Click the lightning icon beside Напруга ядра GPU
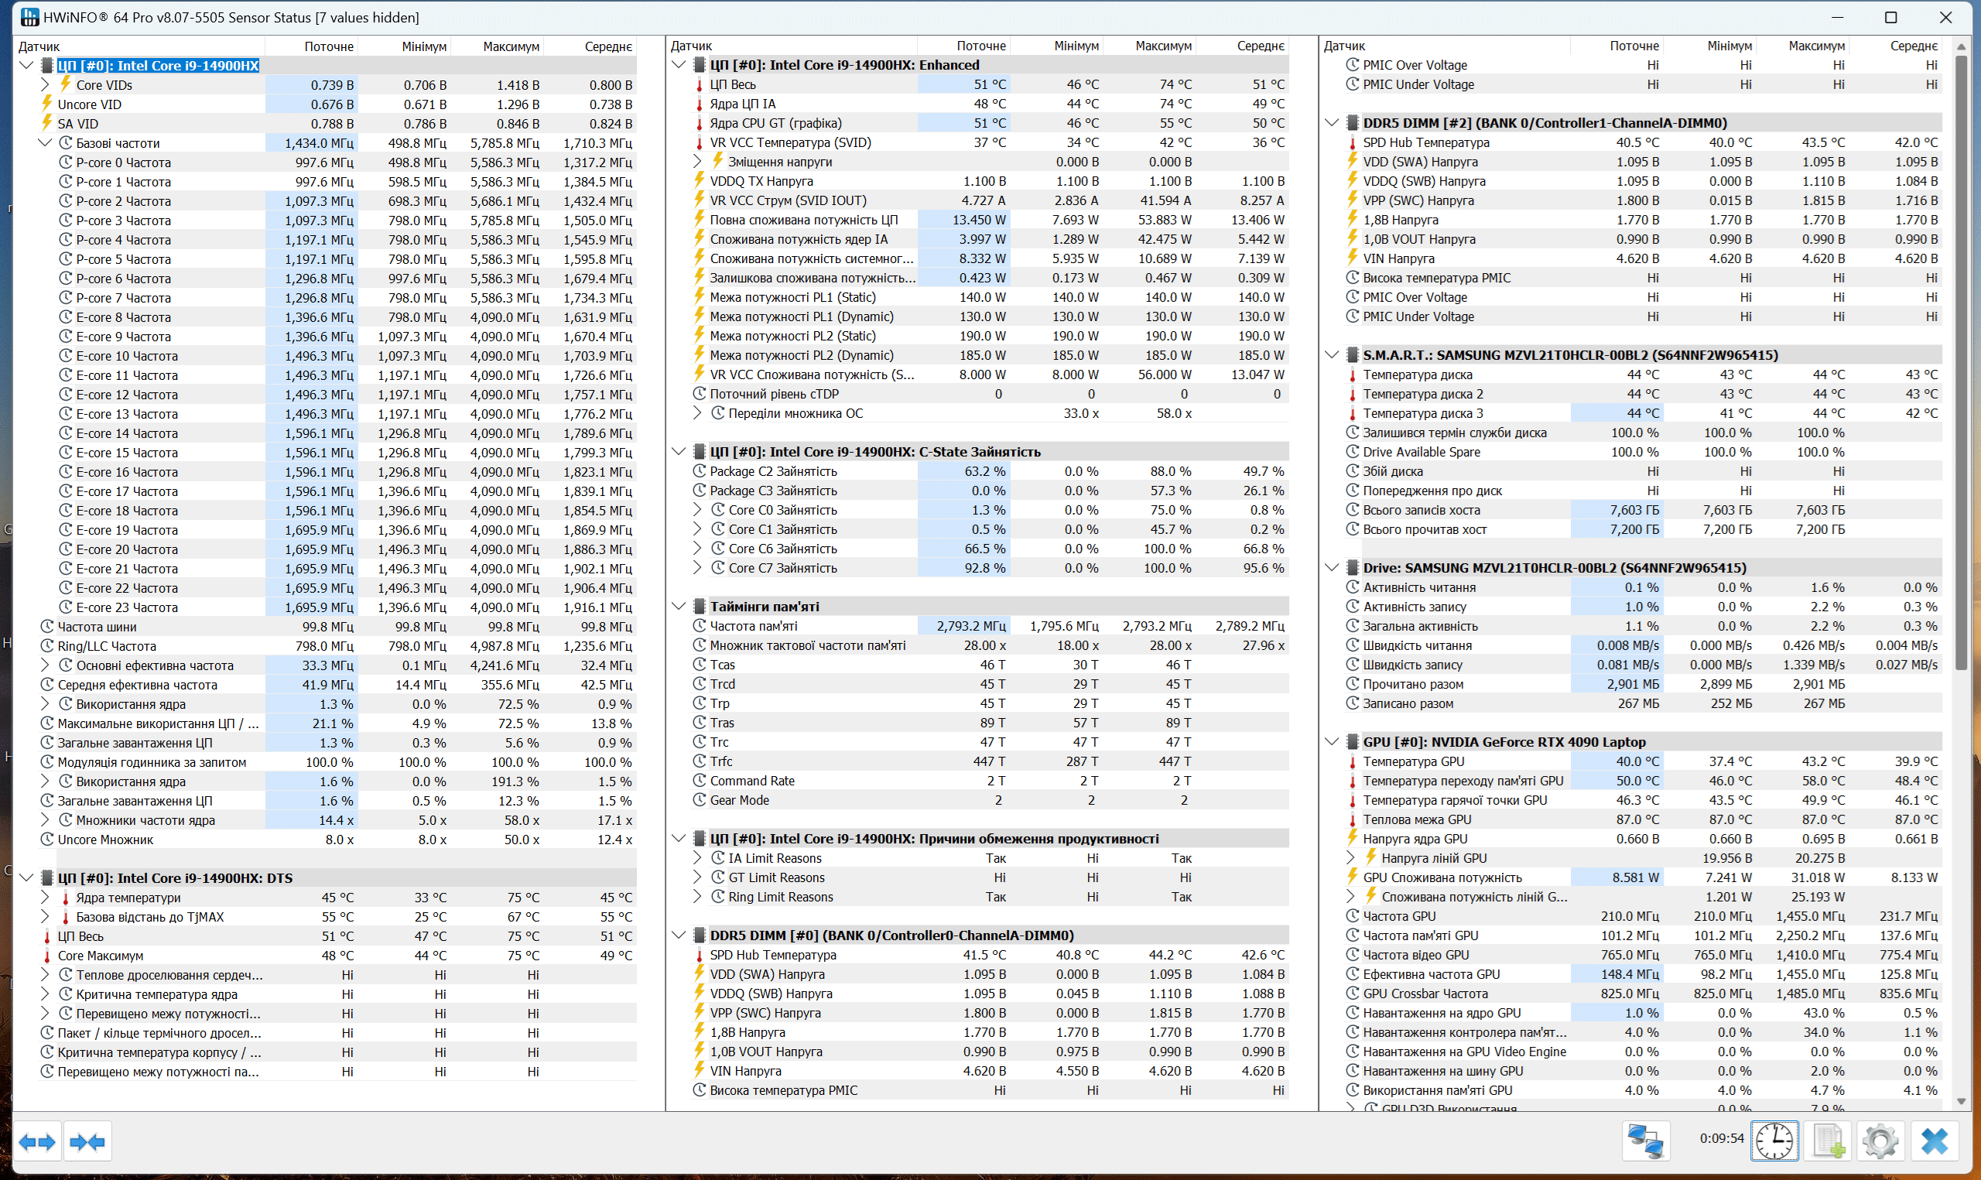This screenshot has width=1981, height=1180. coord(1352,838)
